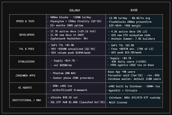This screenshot has width=172, height=115.
Task: Click 'AgentKit + Virtuals' line
Action: click(121, 90)
